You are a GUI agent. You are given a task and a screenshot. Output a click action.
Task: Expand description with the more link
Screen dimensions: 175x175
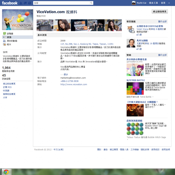pos(66,74)
